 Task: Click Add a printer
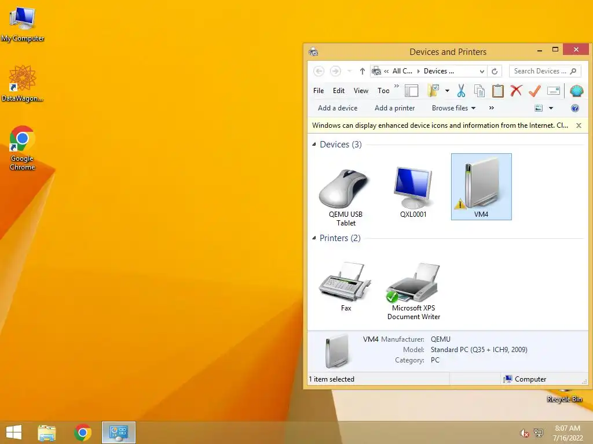click(394, 108)
